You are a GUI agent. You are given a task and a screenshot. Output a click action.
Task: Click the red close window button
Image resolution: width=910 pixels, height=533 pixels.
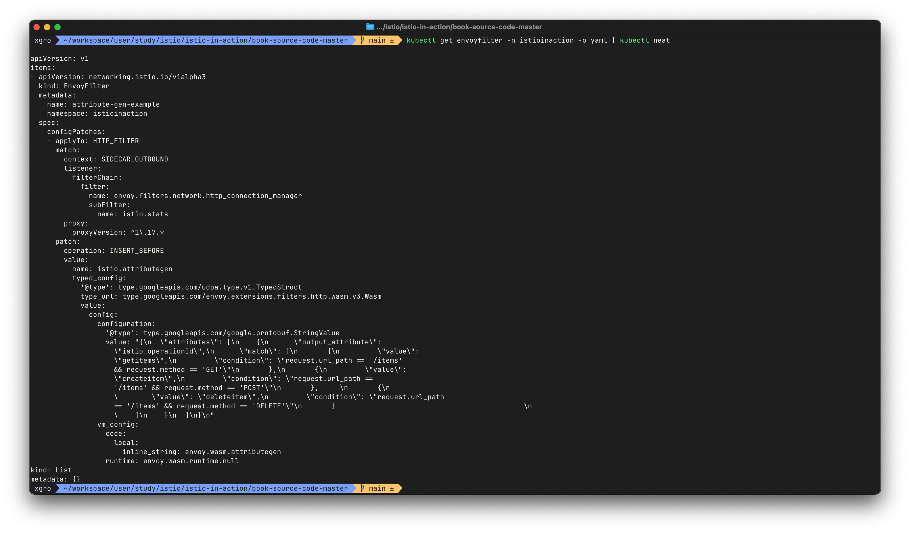coord(37,27)
